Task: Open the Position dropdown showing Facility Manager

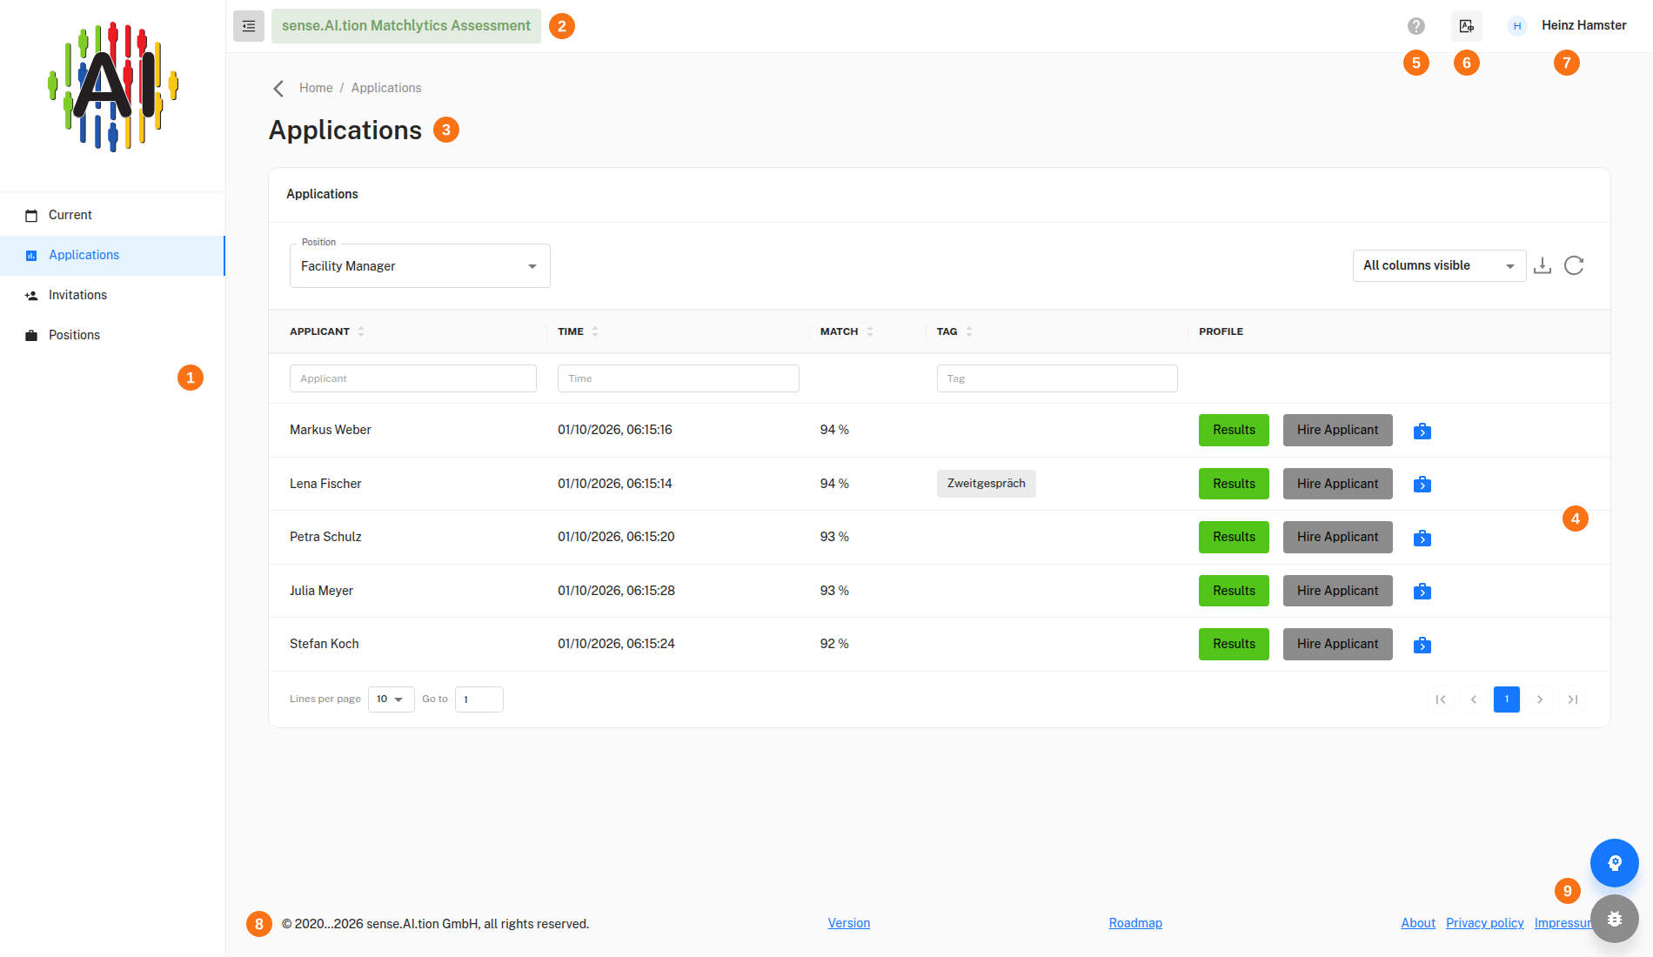Action: click(420, 266)
